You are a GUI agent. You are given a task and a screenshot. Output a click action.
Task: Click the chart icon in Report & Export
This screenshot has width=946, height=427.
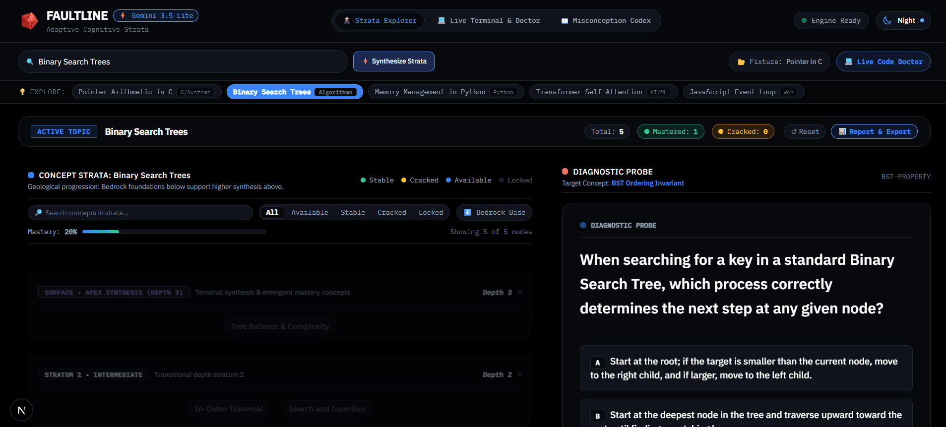[842, 131]
